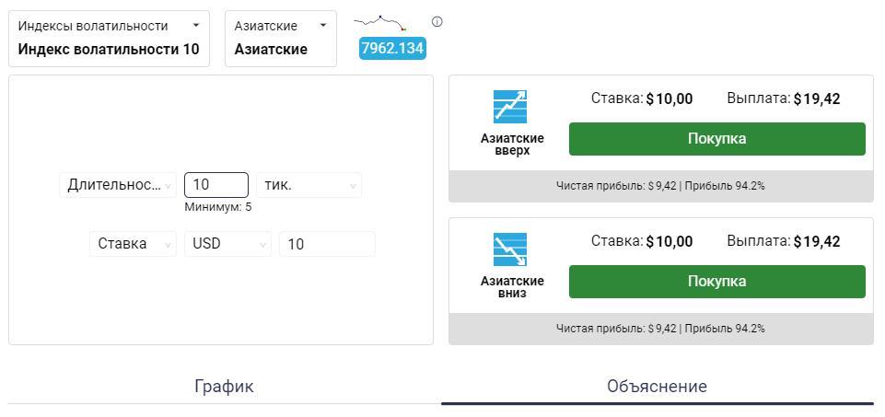Switch to the Объяснение tab
The height and width of the screenshot is (417, 885).
[x=657, y=387]
